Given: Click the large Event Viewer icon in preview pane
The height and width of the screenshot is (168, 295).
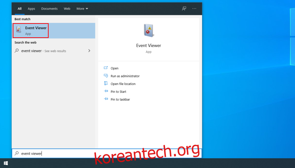Looking at the screenshot, I should (149, 30).
